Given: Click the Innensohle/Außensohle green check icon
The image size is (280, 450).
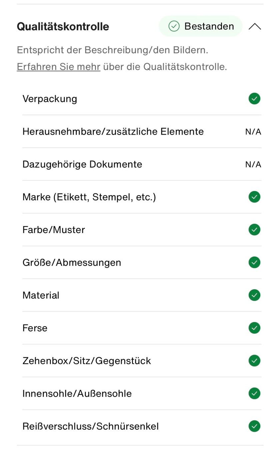Looking at the screenshot, I should pos(254,393).
